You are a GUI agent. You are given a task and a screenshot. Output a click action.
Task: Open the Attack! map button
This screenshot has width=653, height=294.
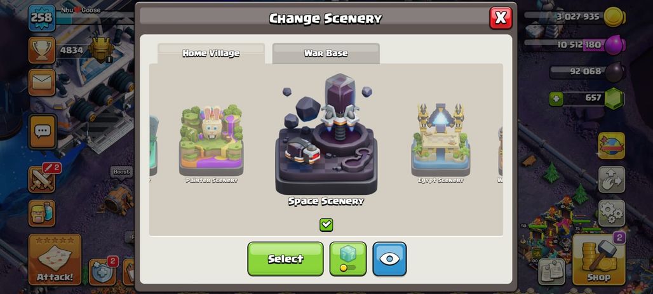(x=55, y=260)
